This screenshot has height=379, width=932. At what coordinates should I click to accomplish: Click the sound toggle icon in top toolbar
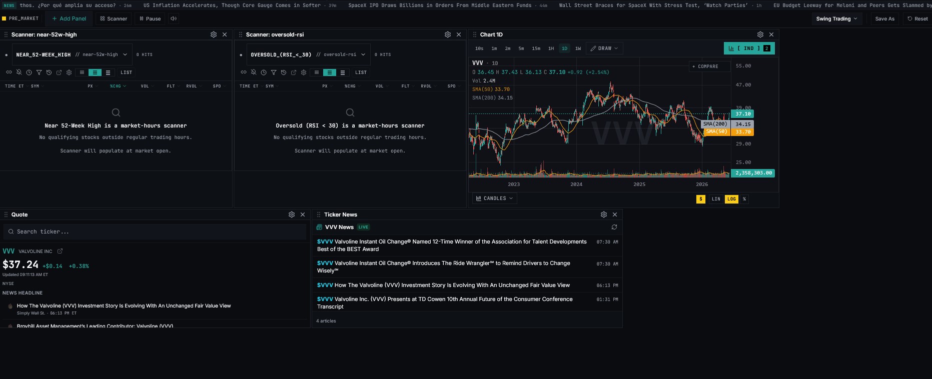point(174,18)
